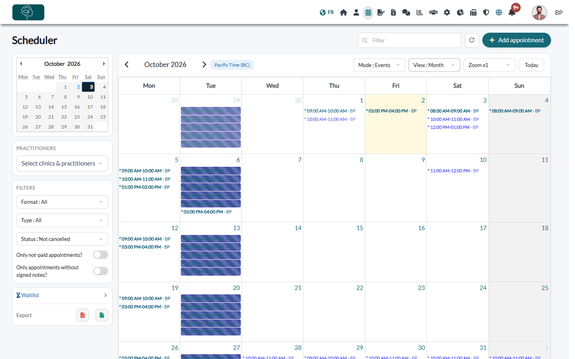Open the View: Month dropdown
Screen dimensions: 575x359
434,65
